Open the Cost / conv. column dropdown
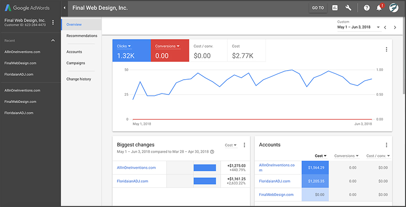Viewport: 406px width, 207px height. 378,156
